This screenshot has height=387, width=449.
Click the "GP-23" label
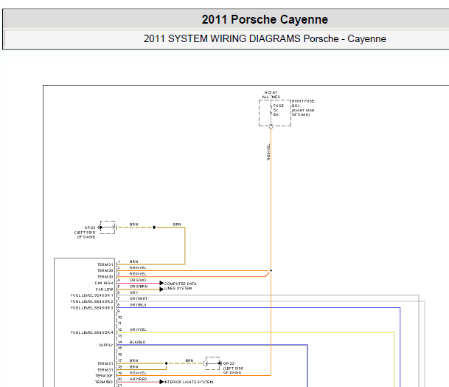90,227
